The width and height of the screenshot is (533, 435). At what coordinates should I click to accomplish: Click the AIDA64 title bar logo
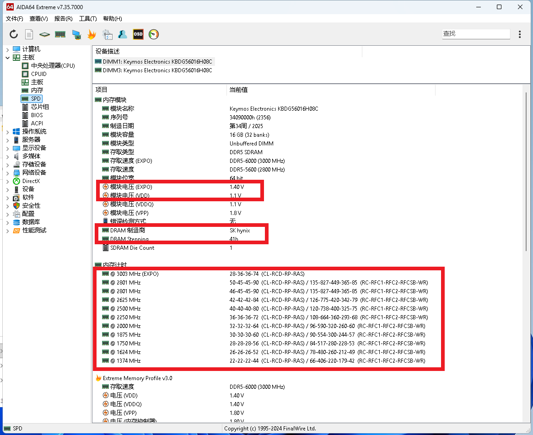10,7
